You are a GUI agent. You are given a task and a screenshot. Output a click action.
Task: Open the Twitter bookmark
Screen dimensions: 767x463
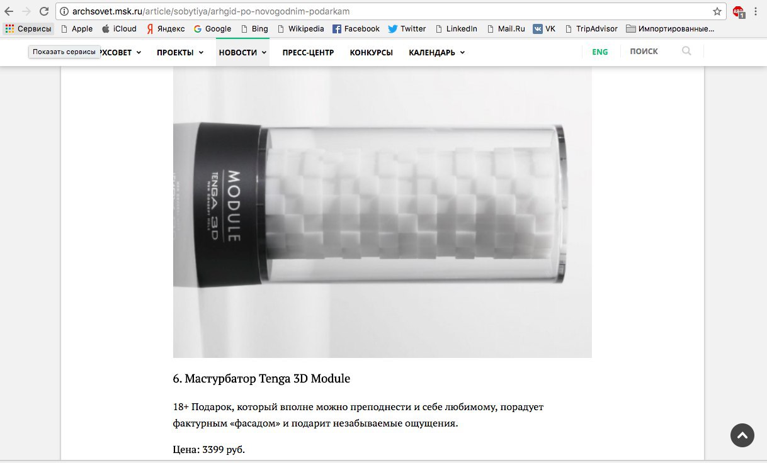[x=407, y=29]
